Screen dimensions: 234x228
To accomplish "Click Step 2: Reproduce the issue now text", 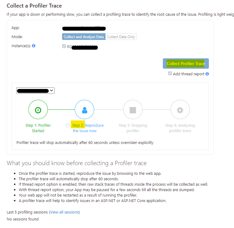I will (88, 128).
